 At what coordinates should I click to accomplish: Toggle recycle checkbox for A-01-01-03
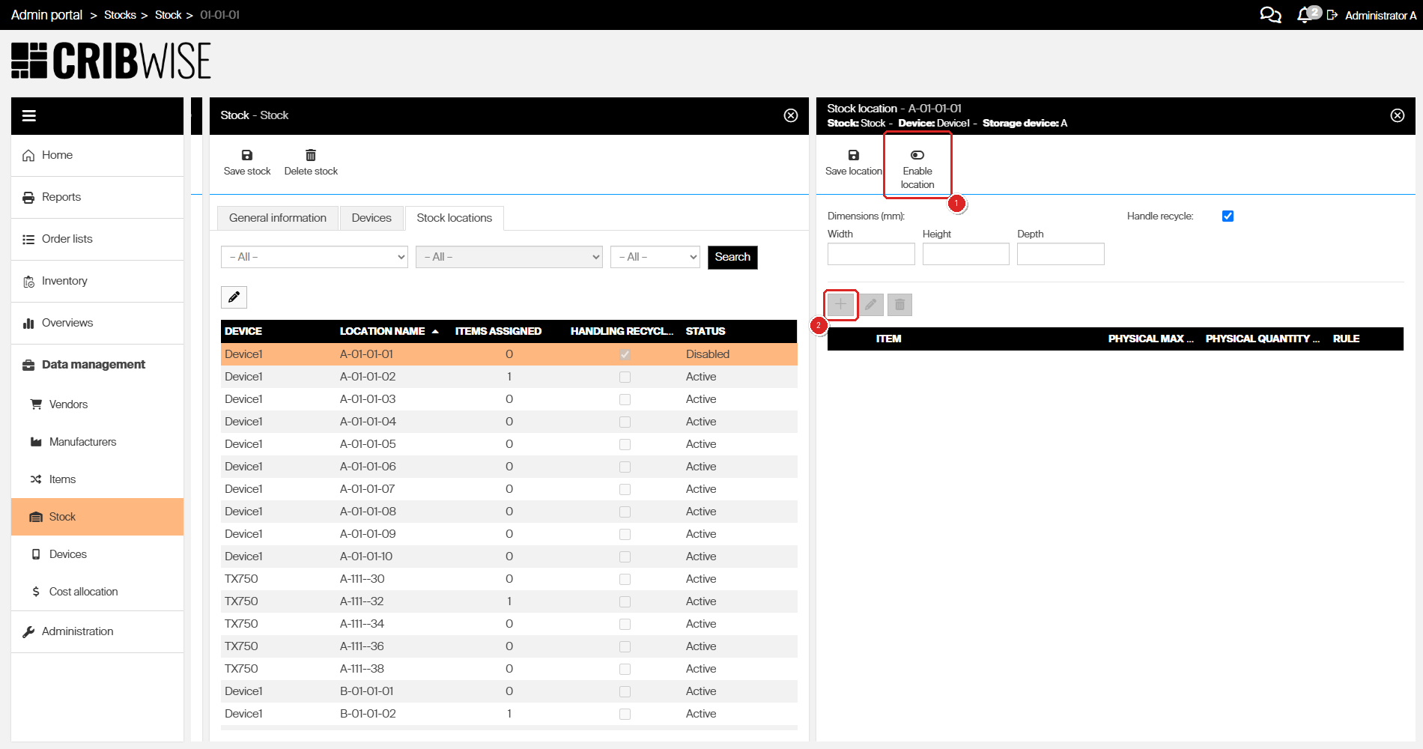(625, 399)
